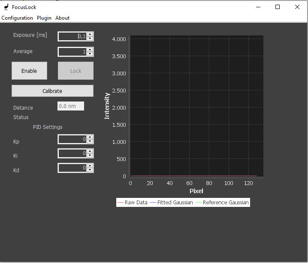
Task: Lower the Kd value with the down arrow
Action: tap(90, 170)
